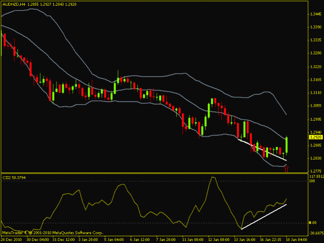Click the red up arrow marker

(286, 169)
